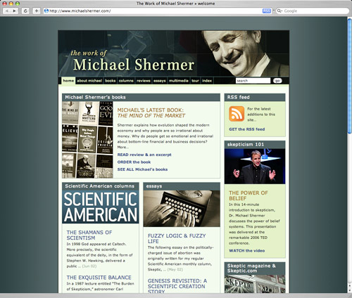Open Genesis Revisited essay link
The image size is (352, 298).
[177, 286]
